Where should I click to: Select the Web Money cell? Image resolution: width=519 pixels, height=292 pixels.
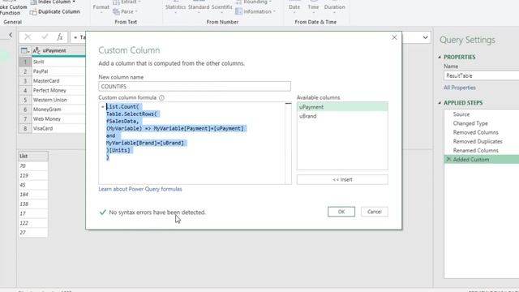point(58,119)
